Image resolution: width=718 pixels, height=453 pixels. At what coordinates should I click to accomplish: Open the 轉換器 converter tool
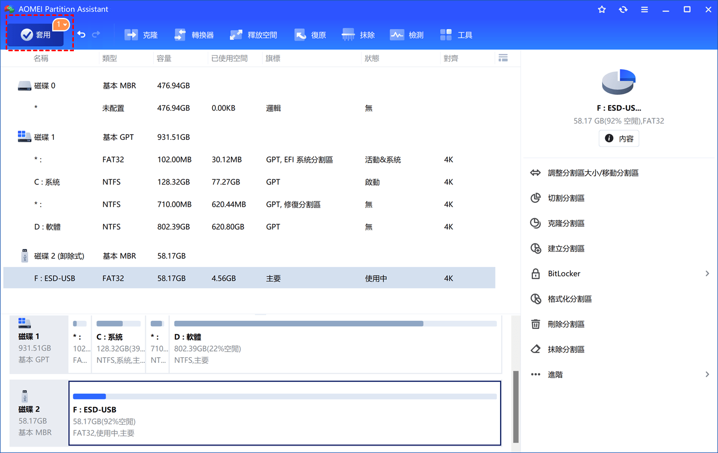194,35
